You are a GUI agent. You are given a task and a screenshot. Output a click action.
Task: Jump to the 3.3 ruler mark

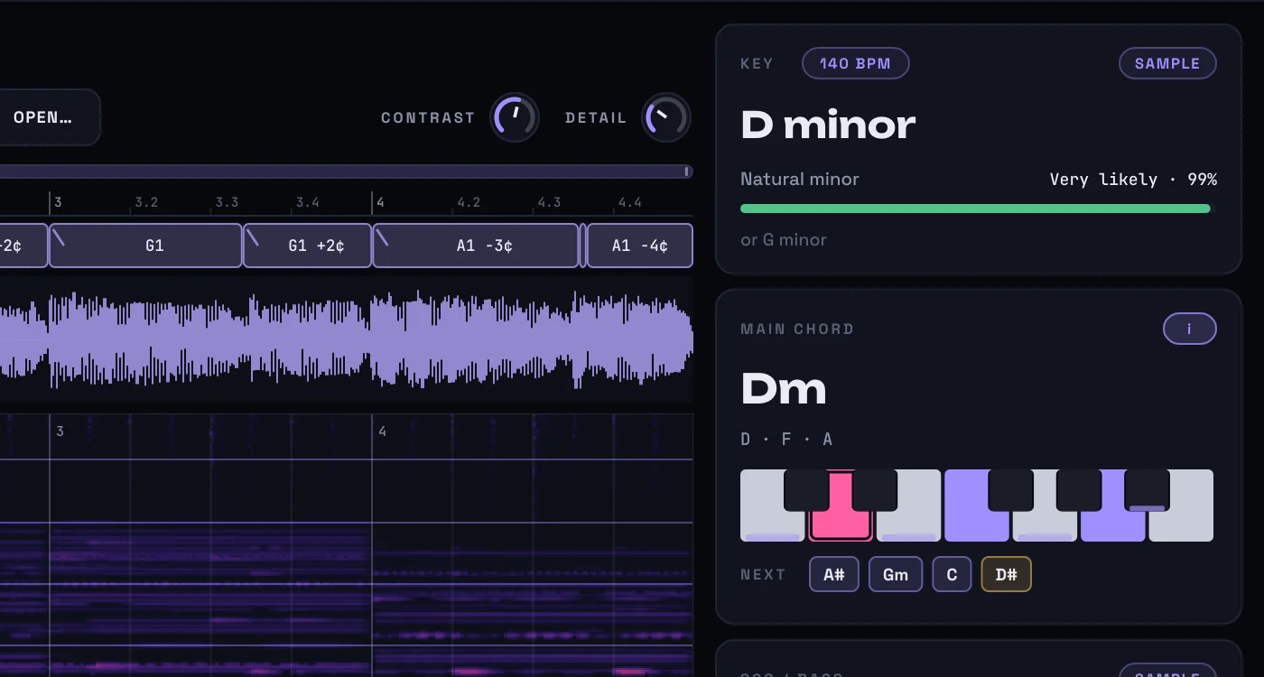point(227,202)
